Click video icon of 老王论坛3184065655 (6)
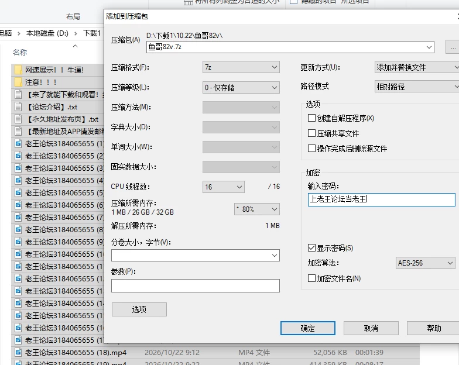The height and width of the screenshot is (365, 459). click(x=18, y=205)
